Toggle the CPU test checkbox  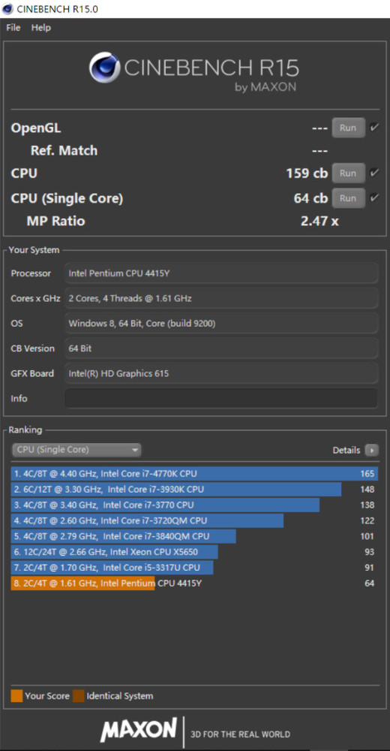tap(374, 173)
